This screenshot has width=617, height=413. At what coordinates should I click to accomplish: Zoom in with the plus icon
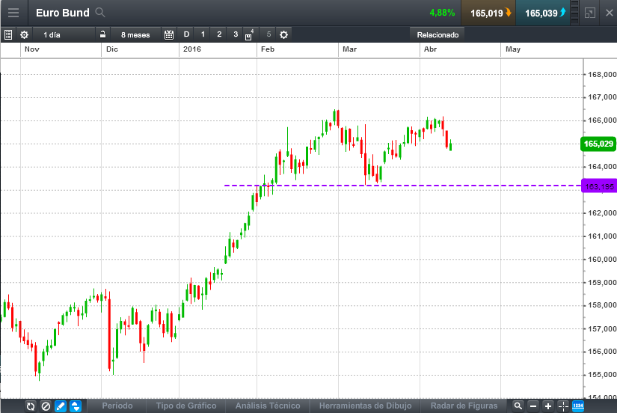click(548, 406)
